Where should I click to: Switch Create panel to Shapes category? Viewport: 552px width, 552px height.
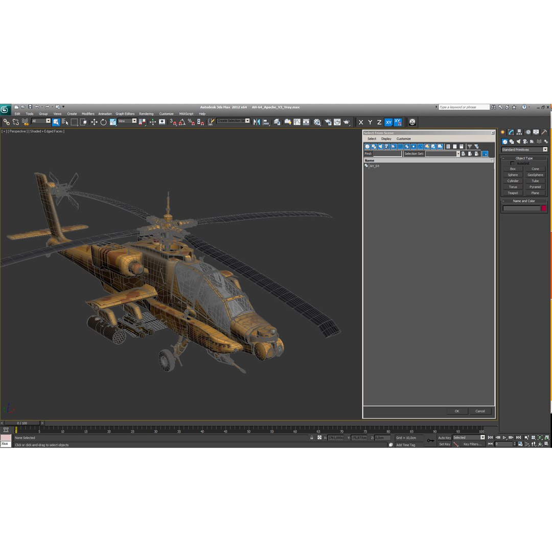coord(512,142)
